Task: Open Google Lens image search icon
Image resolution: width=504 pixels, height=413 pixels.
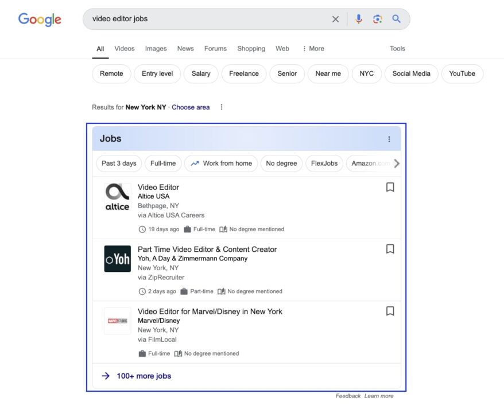Action: (377, 19)
